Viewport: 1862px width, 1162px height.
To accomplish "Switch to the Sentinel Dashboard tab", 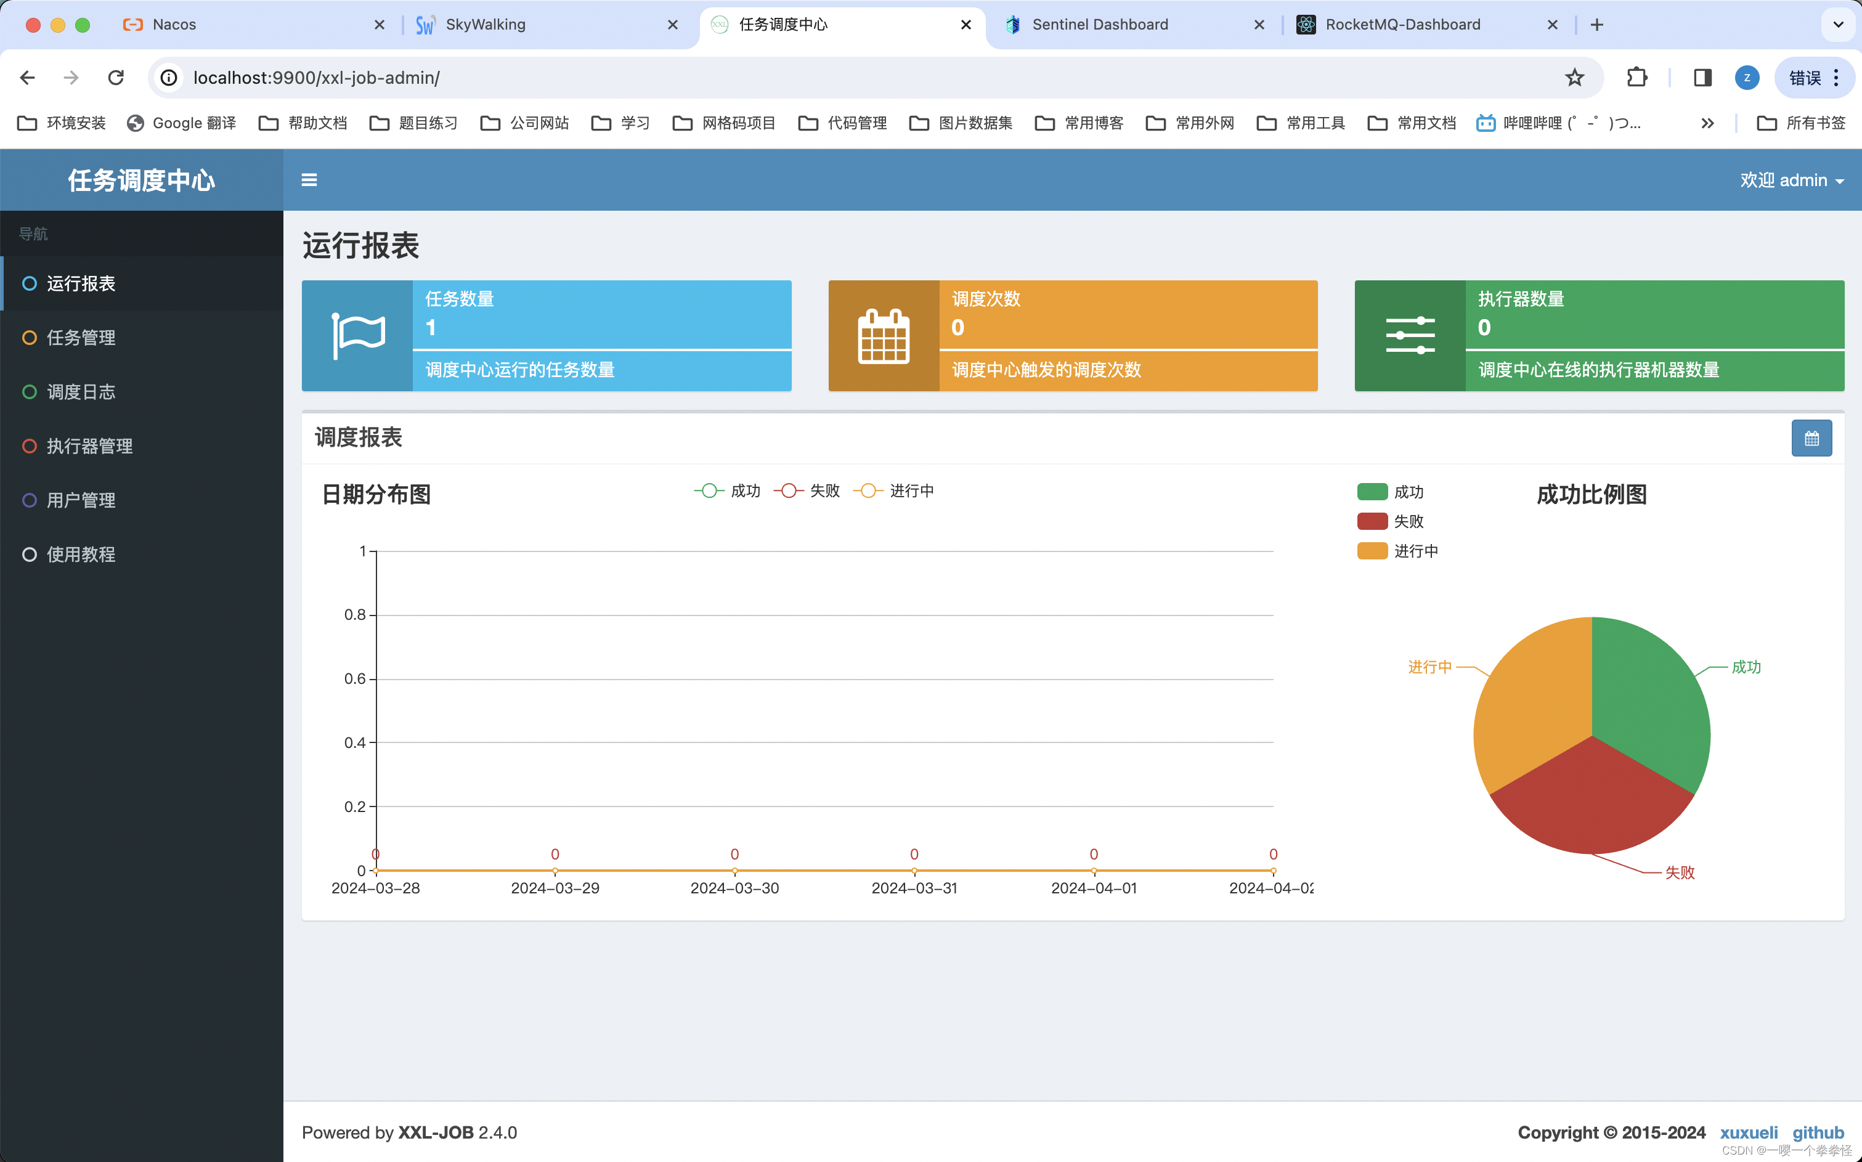I will pyautogui.click(x=1099, y=25).
